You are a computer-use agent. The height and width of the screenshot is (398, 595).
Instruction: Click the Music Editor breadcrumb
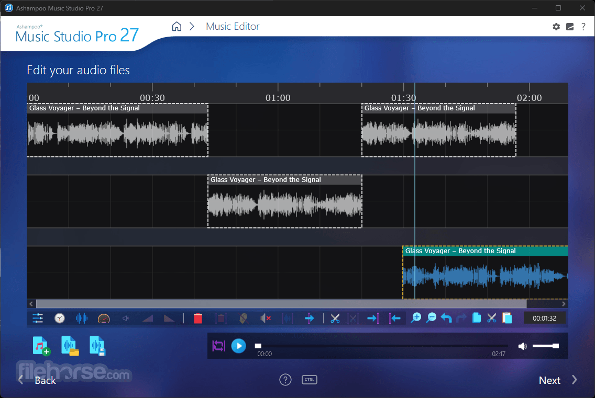(233, 26)
